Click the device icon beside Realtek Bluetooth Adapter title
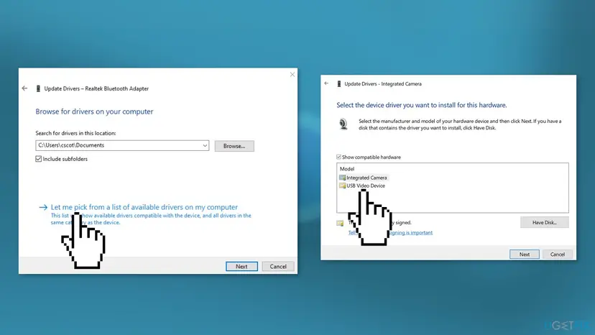This screenshot has width=595, height=335. (38, 88)
